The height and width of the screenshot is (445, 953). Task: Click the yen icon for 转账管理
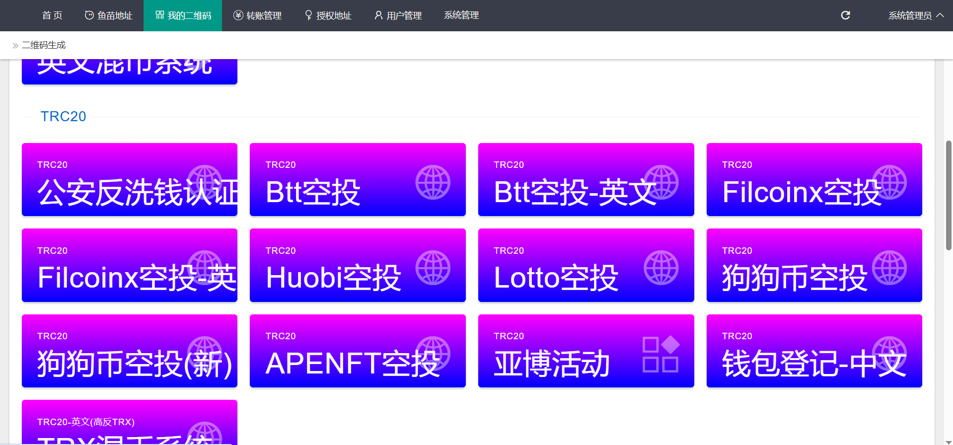click(238, 15)
